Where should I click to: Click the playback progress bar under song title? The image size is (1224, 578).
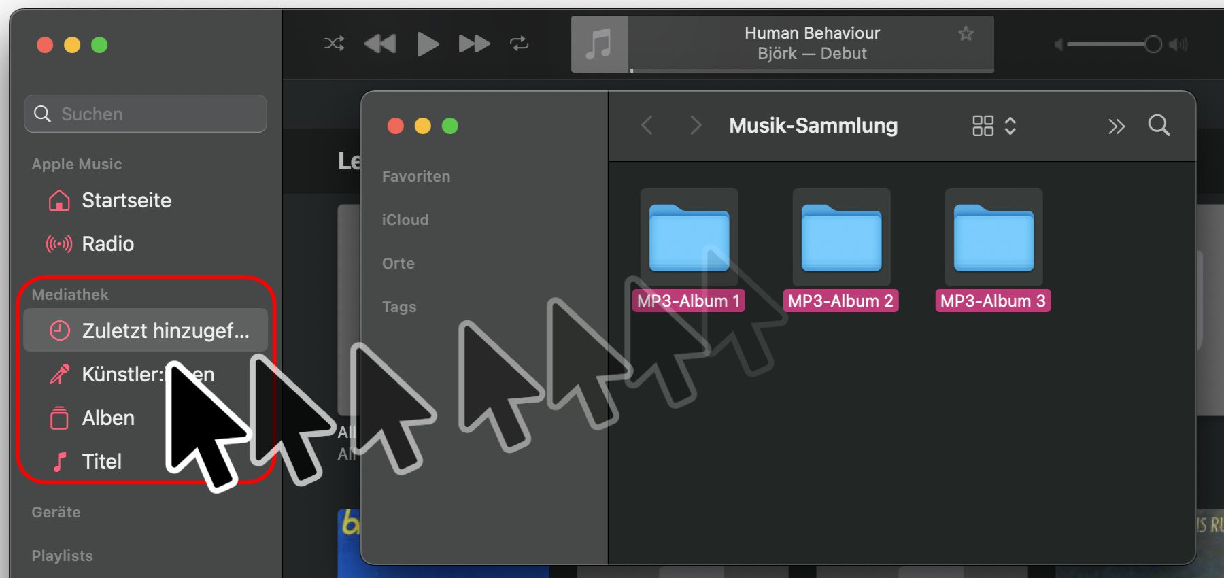[x=812, y=70]
